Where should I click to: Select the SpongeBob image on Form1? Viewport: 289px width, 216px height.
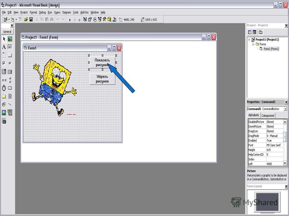tap(54, 87)
